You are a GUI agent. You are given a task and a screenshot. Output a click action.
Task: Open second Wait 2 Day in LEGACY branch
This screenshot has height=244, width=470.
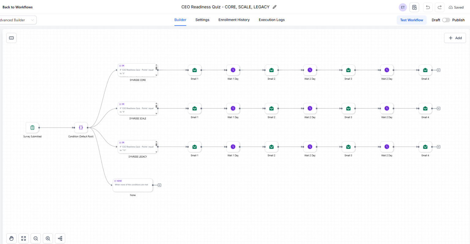click(387, 147)
